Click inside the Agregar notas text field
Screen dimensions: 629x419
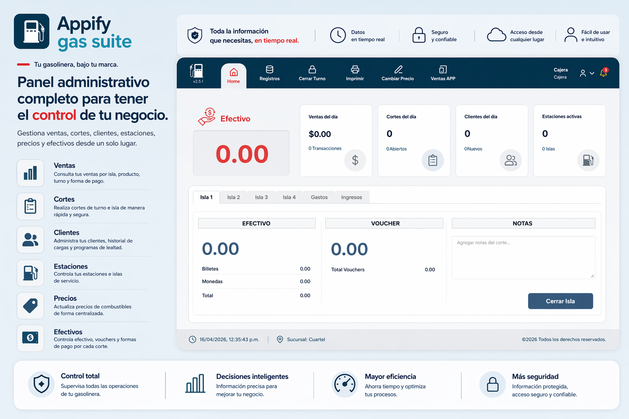[523, 258]
